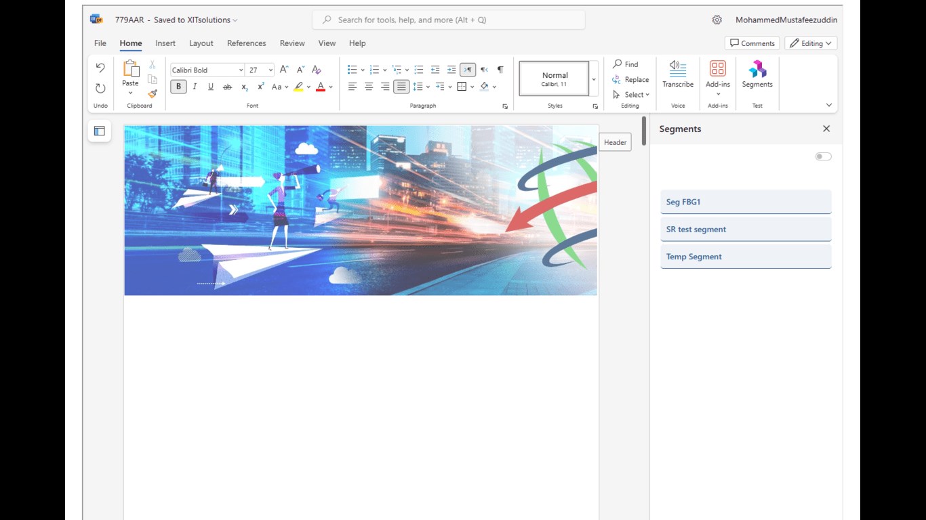Switch to the Layout tab
Viewport: 926px width, 520px height.
[201, 43]
